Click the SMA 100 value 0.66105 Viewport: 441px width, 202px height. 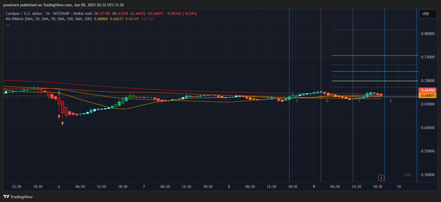click(132, 19)
